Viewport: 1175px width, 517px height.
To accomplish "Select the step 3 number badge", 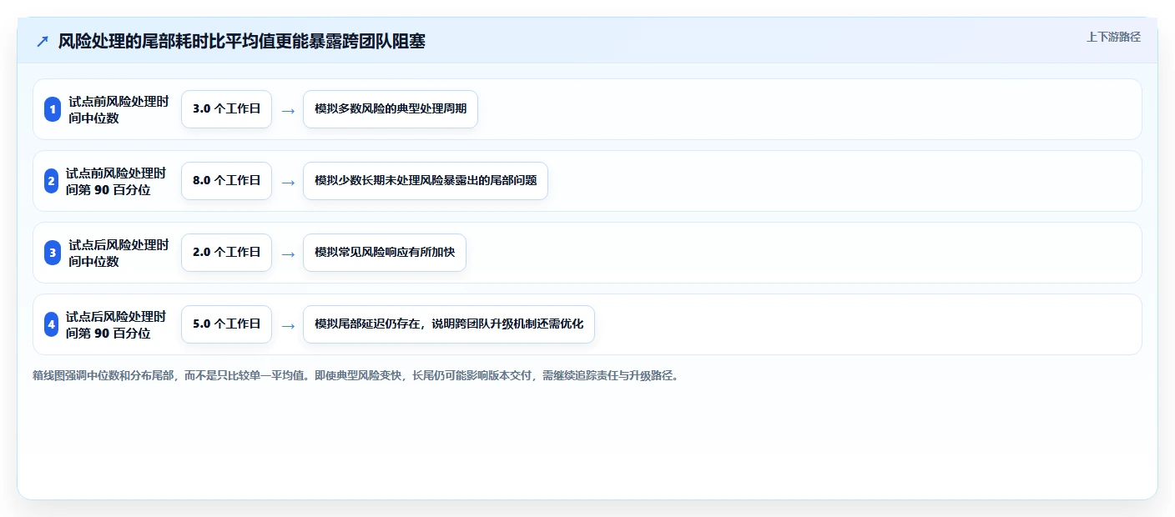I will point(53,253).
